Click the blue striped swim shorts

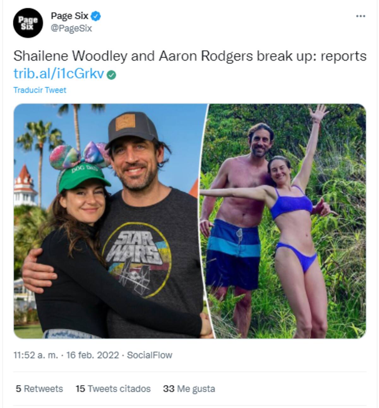tap(234, 253)
